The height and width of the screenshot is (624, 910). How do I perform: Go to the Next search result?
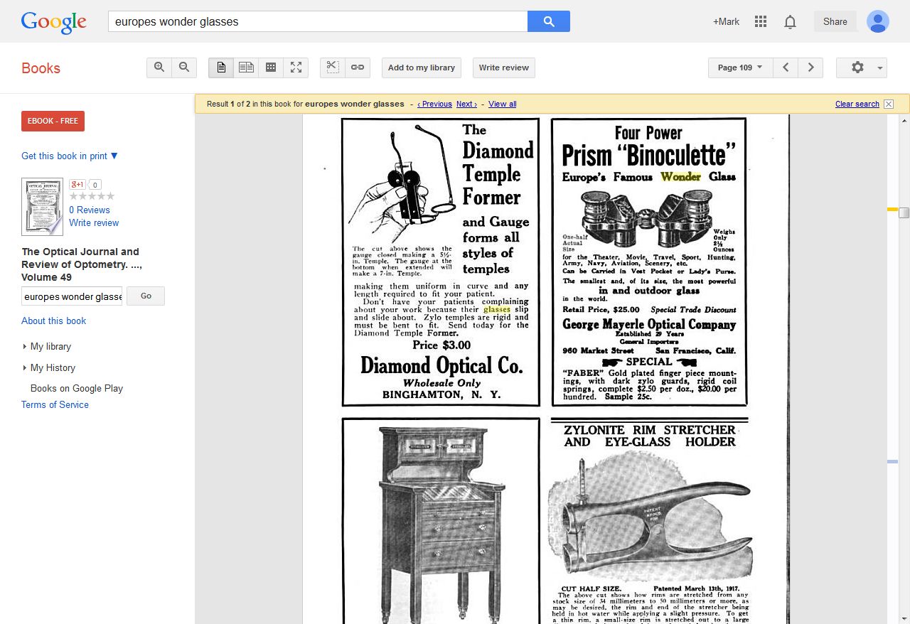click(466, 104)
